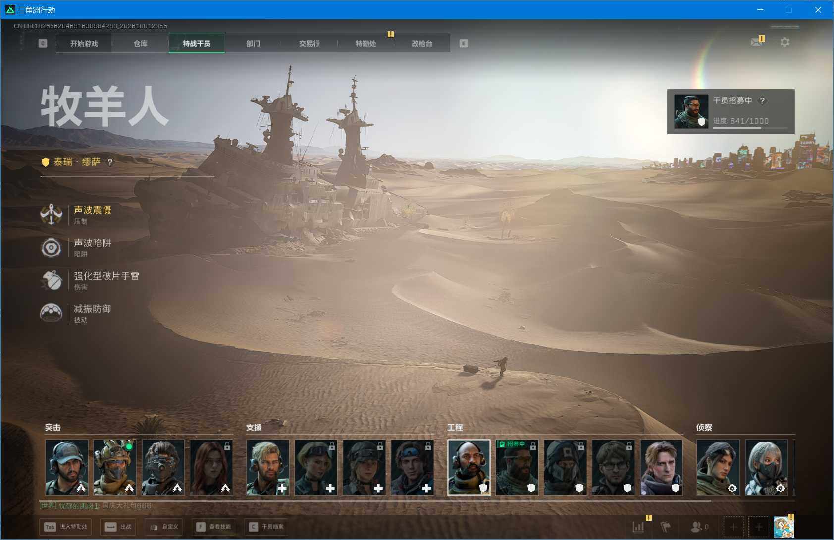Select the silver-haired masked 侦察 operator
Screen dimensions: 834x540
pyautogui.click(x=766, y=467)
